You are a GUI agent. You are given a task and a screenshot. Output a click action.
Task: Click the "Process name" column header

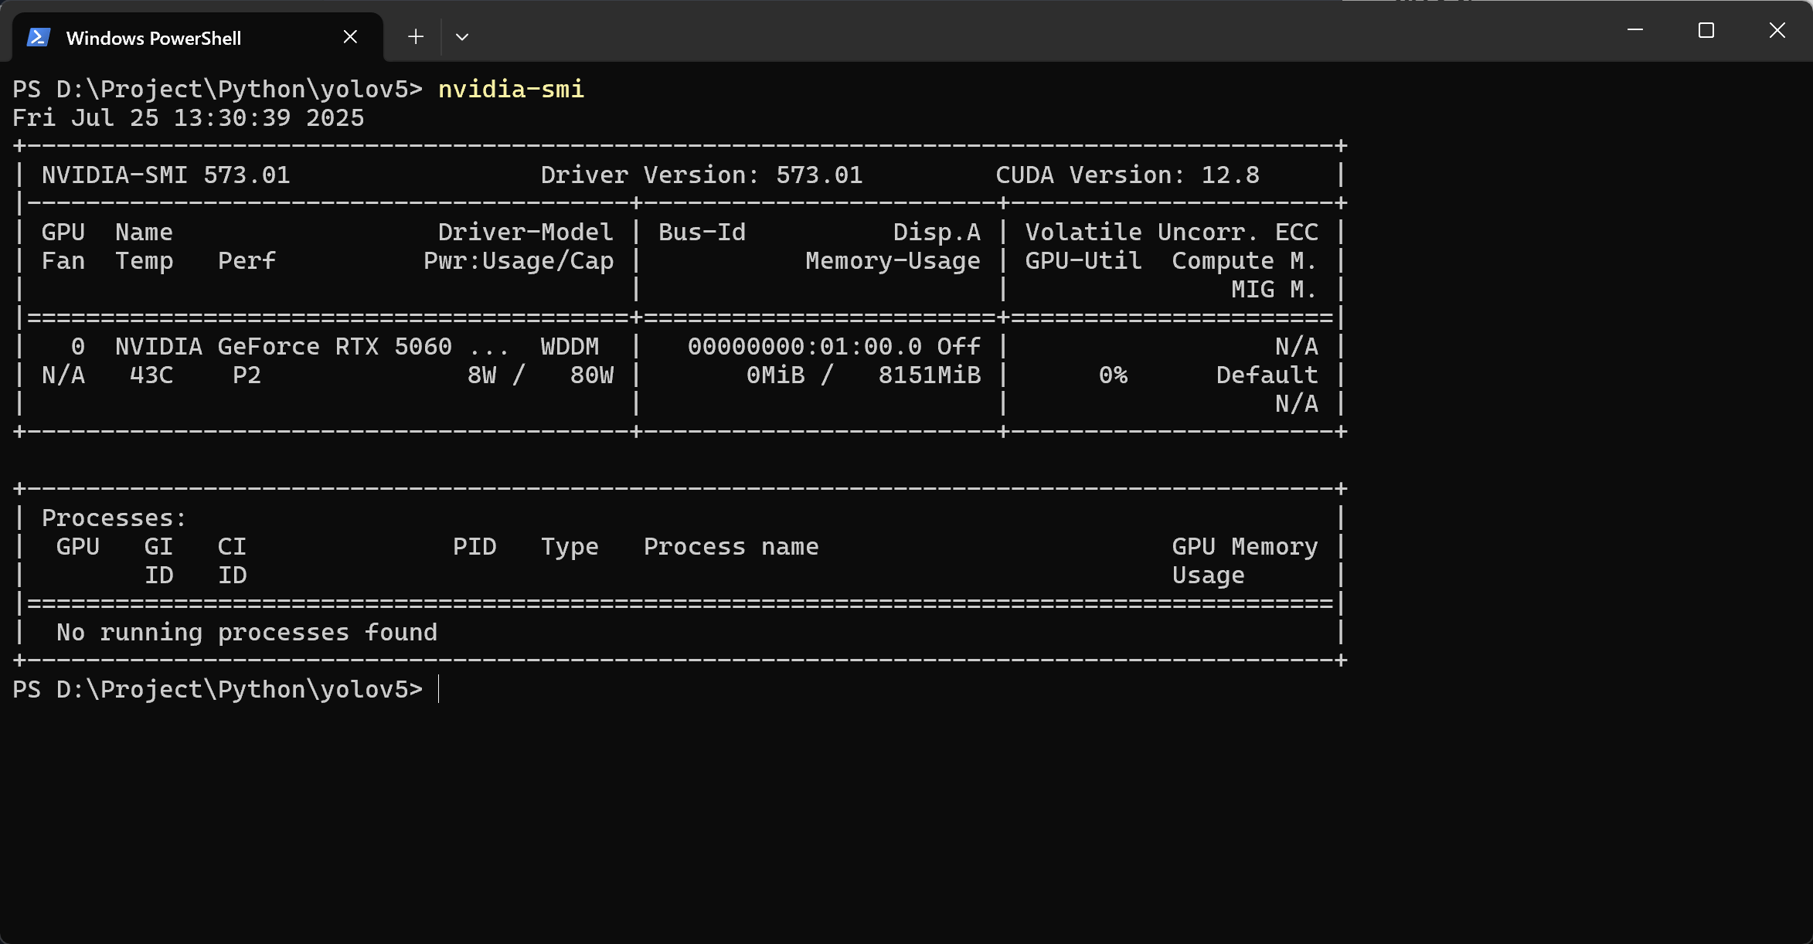click(731, 547)
